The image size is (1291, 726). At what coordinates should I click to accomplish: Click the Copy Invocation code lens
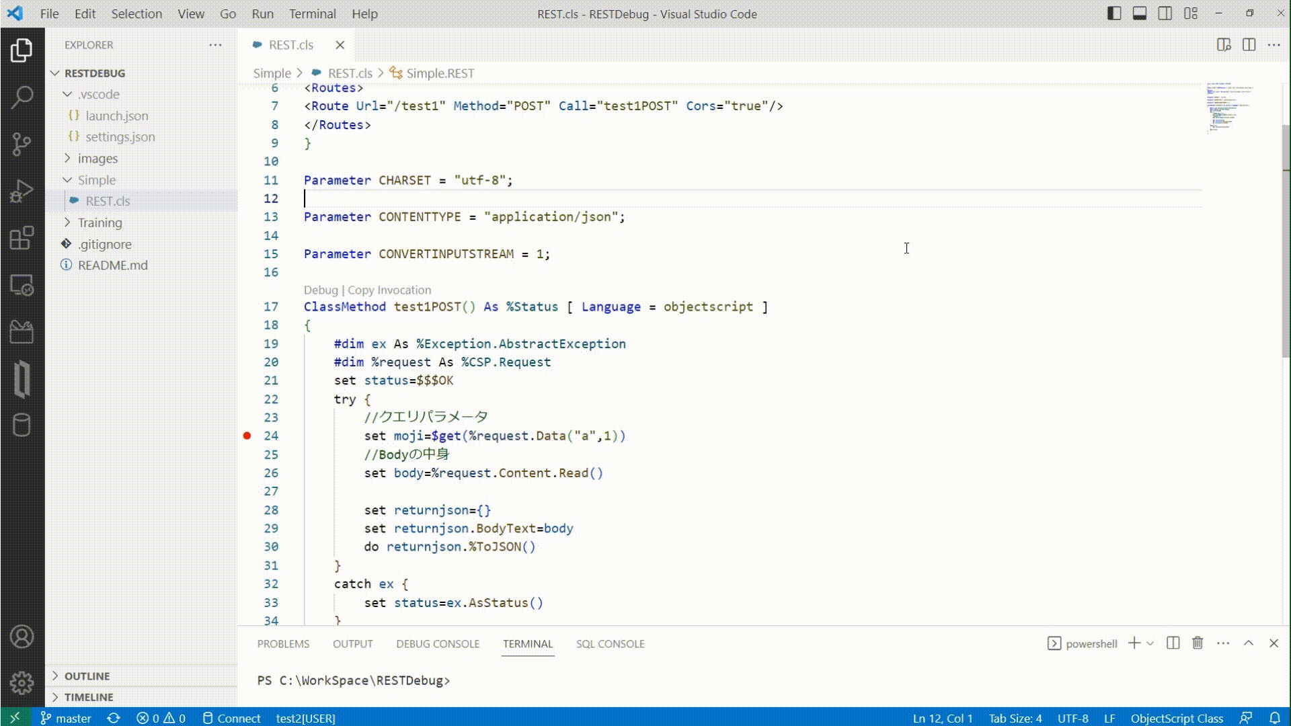389,290
